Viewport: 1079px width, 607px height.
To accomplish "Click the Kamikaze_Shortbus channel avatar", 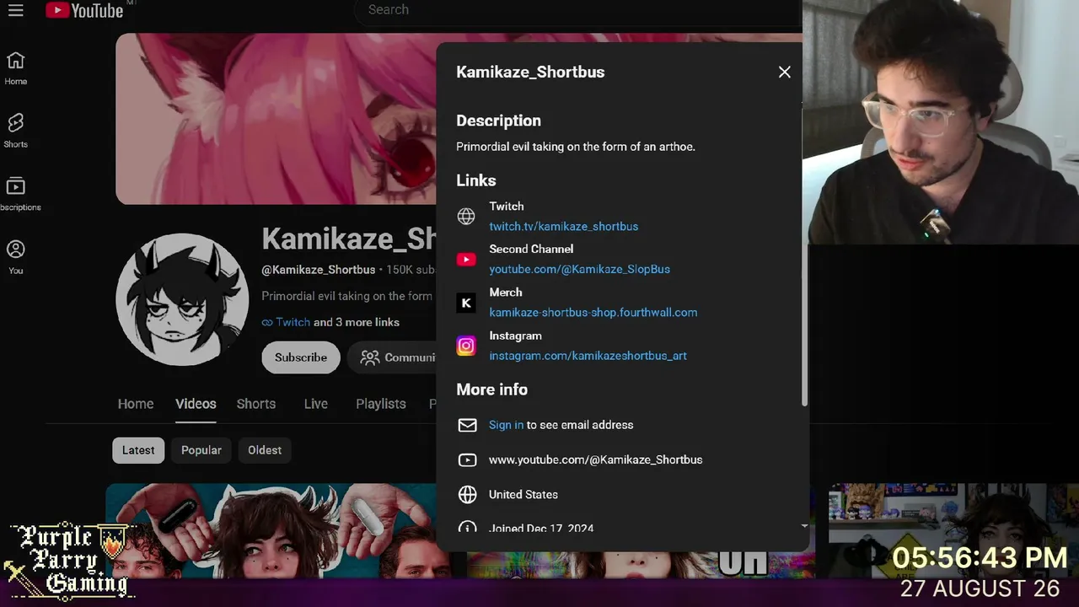I will click(182, 299).
